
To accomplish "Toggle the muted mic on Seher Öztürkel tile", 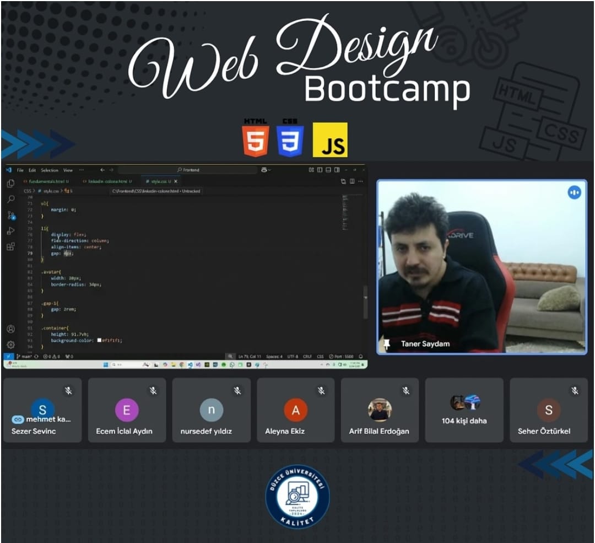I will click(x=575, y=390).
